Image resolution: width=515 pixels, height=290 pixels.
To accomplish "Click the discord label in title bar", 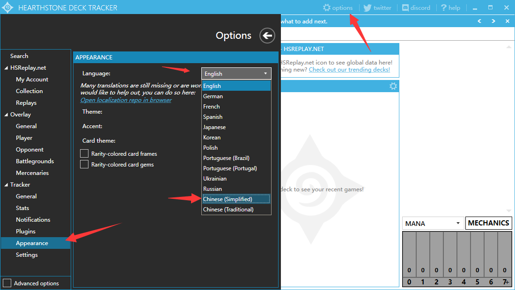I will [x=420, y=8].
